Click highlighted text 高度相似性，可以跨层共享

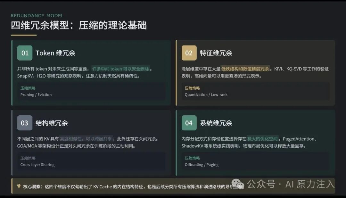pos(86,139)
